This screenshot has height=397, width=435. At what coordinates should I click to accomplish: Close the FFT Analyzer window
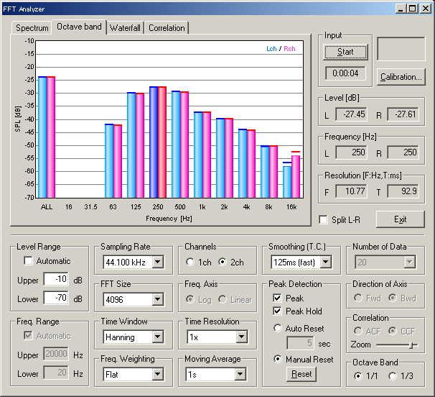click(x=425, y=9)
